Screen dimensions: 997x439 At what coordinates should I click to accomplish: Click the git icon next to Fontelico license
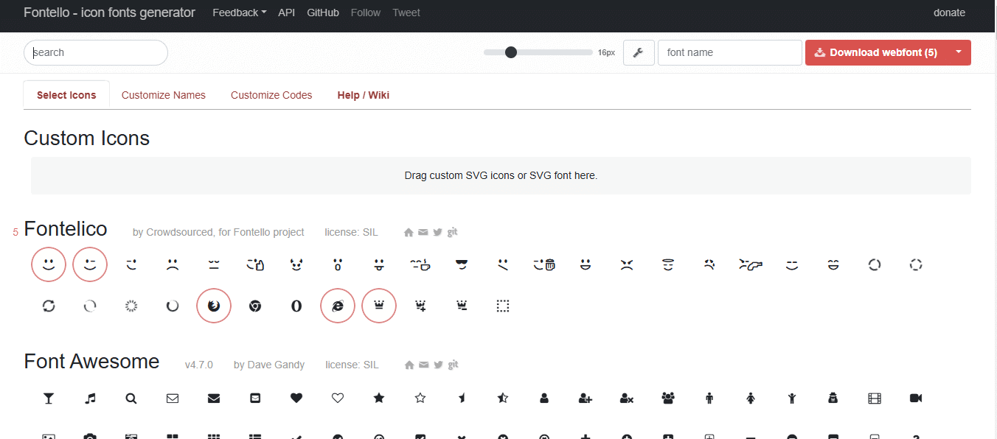(x=452, y=232)
